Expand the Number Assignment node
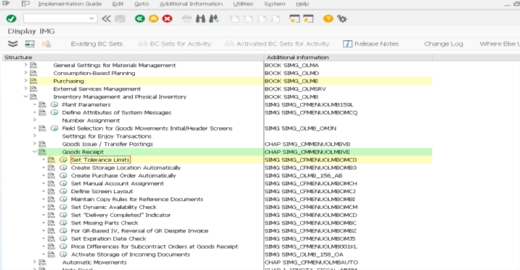Image resolution: width=520 pixels, height=270 pixels. [x=35, y=120]
